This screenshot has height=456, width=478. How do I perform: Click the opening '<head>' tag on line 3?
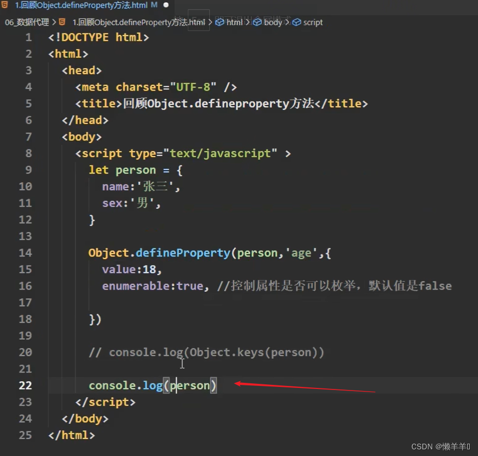pyautogui.click(x=82, y=71)
